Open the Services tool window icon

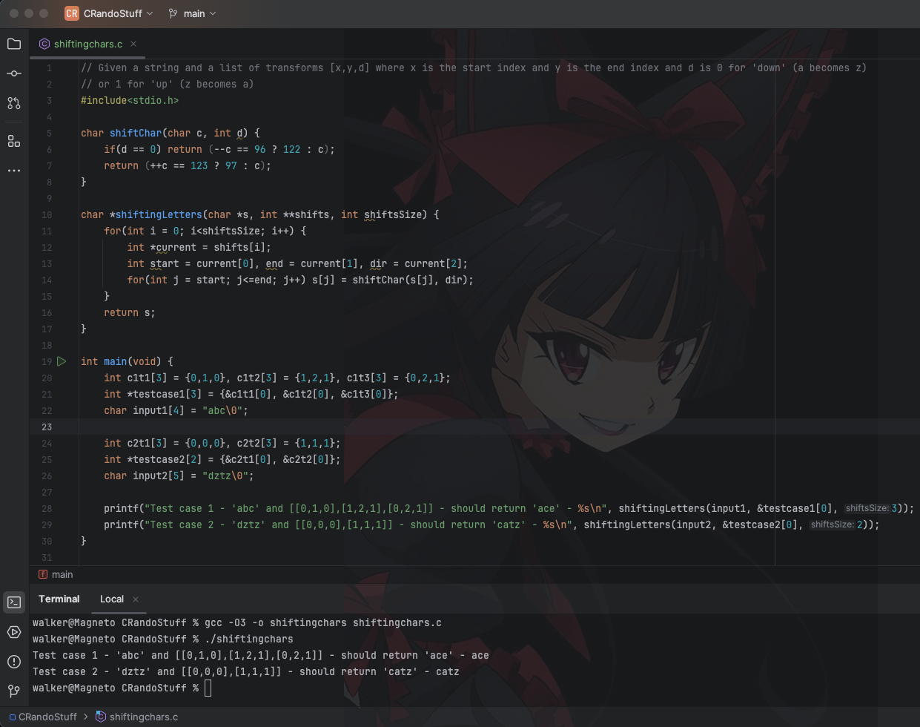click(14, 632)
